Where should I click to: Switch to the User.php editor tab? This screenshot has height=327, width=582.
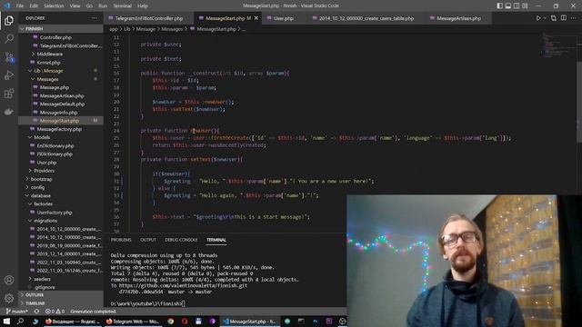coord(283,18)
